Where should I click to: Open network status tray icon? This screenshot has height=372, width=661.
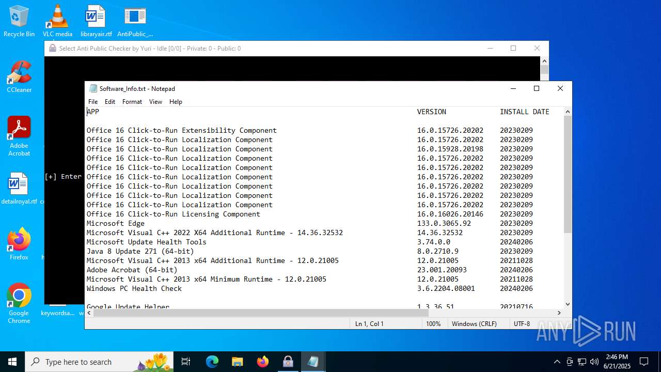pyautogui.click(x=582, y=362)
